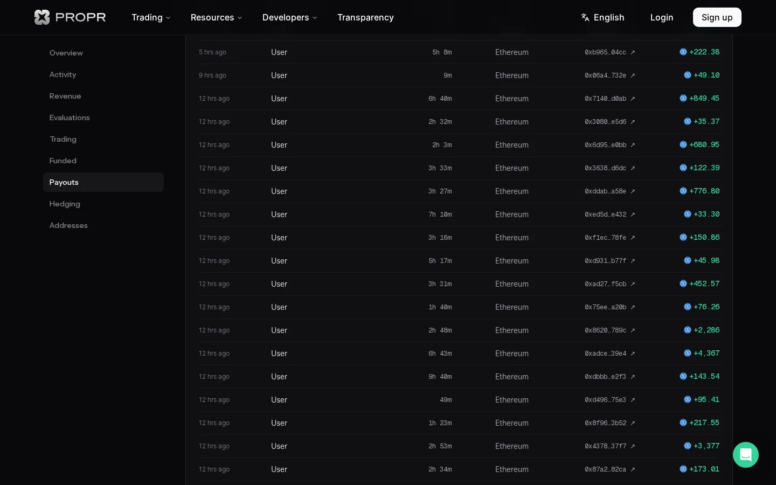Select Revenue in the sidebar
The width and height of the screenshot is (776, 485).
point(103,96)
